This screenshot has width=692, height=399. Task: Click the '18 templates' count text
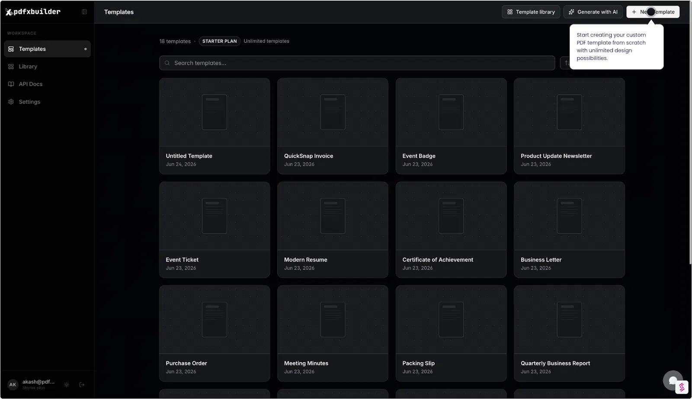coord(175,41)
